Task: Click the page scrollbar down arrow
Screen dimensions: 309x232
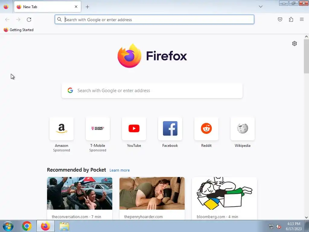Action: tap(306, 217)
